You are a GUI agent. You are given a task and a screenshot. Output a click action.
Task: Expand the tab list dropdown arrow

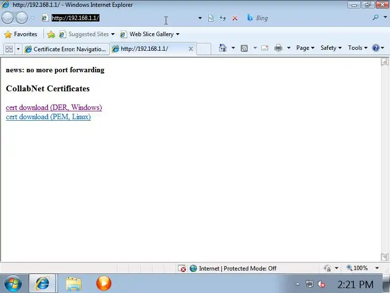click(x=18, y=49)
